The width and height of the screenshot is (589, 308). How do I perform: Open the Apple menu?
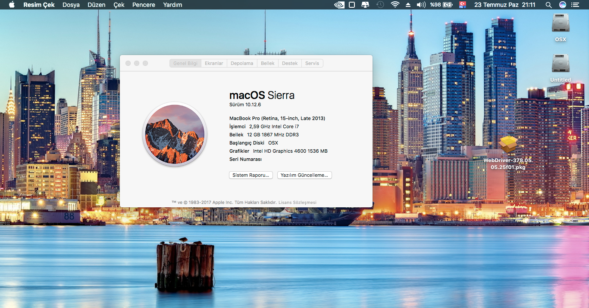pyautogui.click(x=12, y=5)
